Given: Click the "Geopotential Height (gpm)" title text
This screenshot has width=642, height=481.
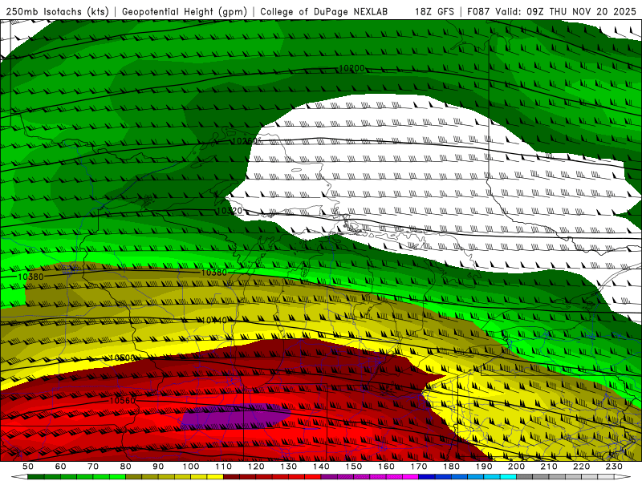Looking at the screenshot, I should [185, 11].
